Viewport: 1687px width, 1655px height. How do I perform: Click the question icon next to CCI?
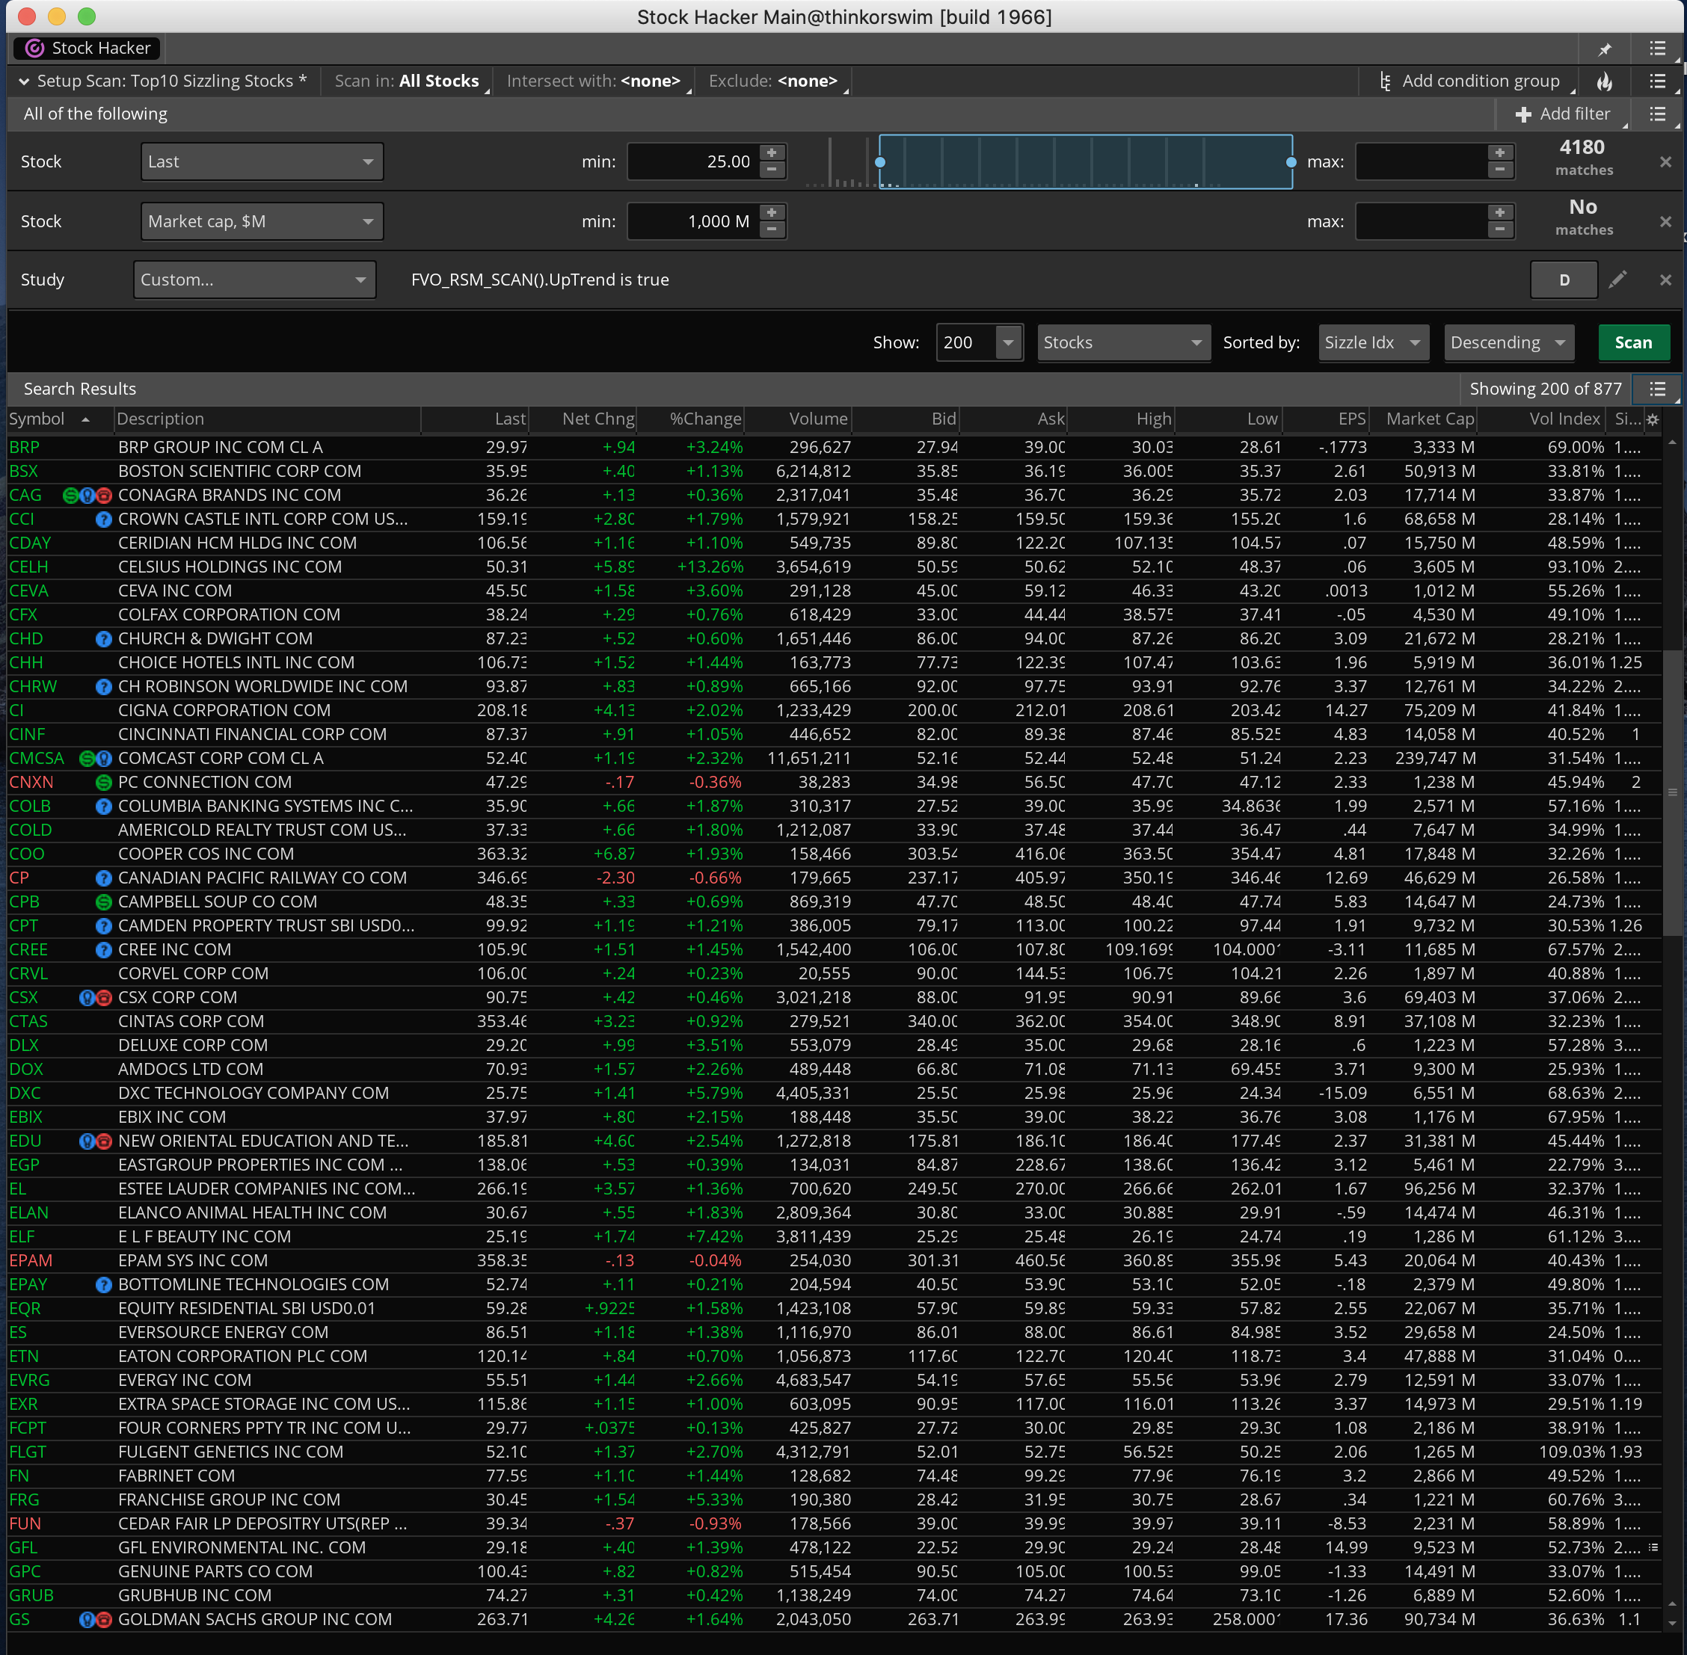[103, 519]
